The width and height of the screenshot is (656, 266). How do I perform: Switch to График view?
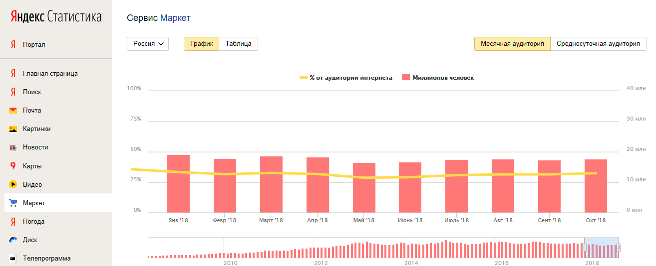click(201, 44)
